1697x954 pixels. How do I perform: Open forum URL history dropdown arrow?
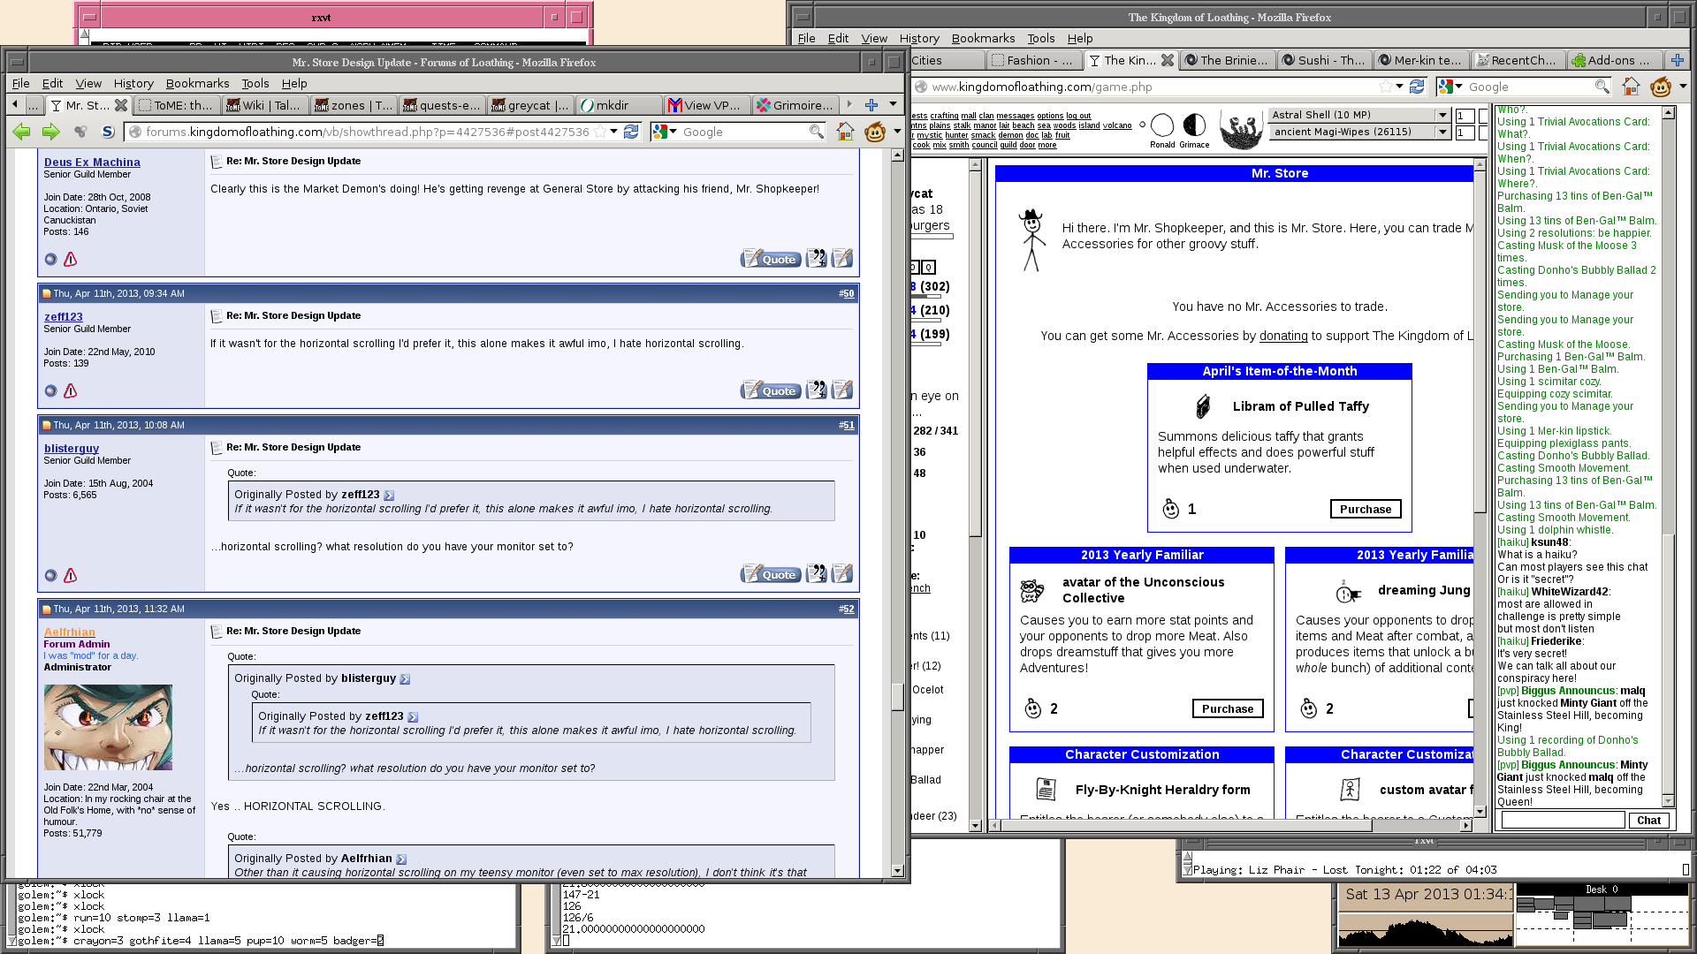tap(613, 132)
